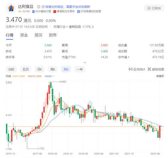Image resolution: width=168 pixels, height=158 pixels.
Task: Click the 按港交所规定，需要手动点击刷新 notice
Action: [68, 7]
